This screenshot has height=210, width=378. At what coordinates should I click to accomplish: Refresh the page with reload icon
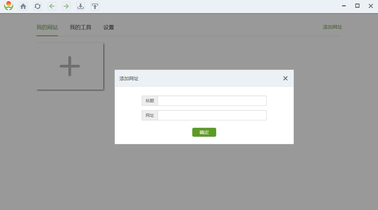click(38, 6)
